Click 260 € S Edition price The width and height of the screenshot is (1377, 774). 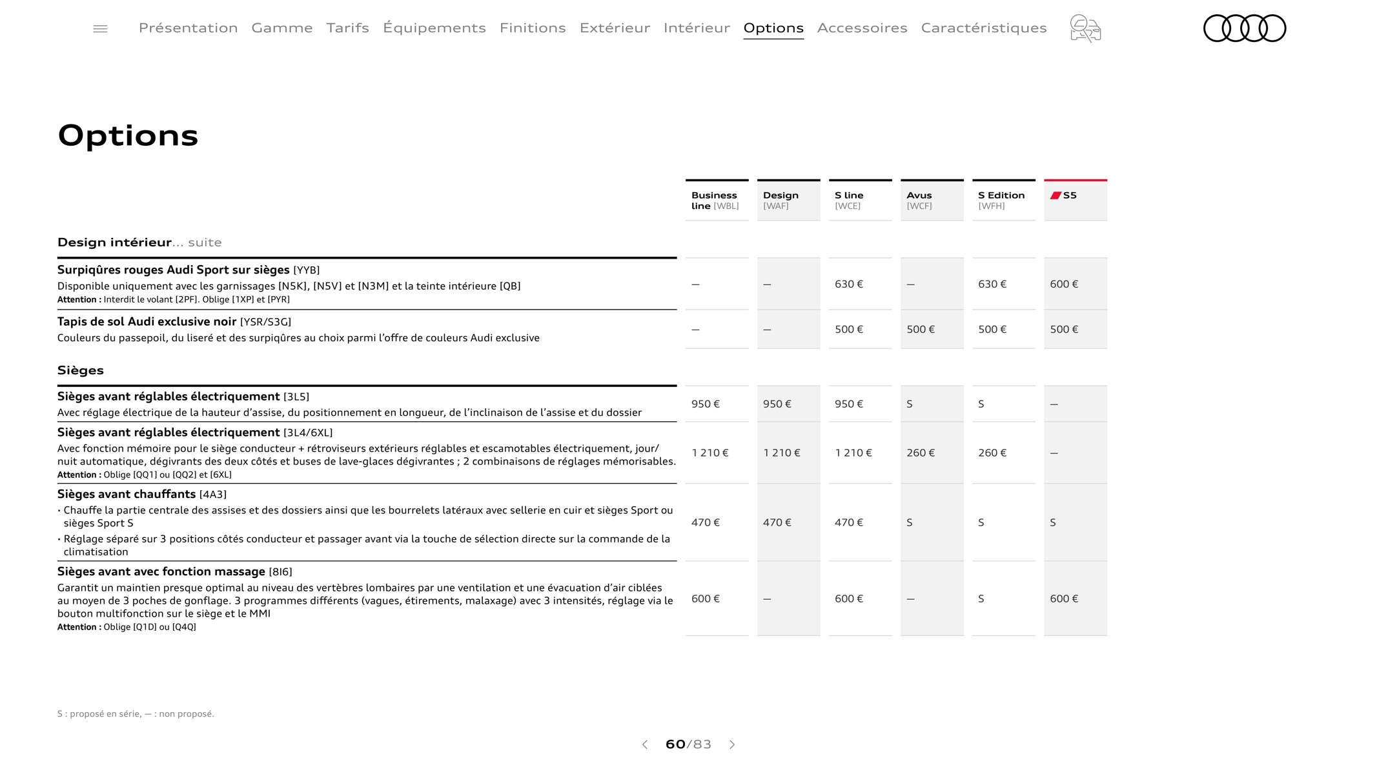[x=992, y=453]
